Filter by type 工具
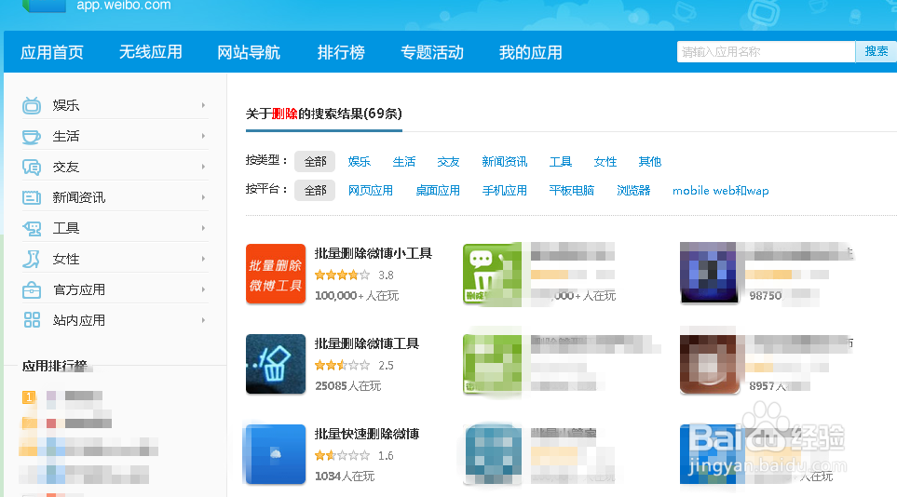 [561, 162]
